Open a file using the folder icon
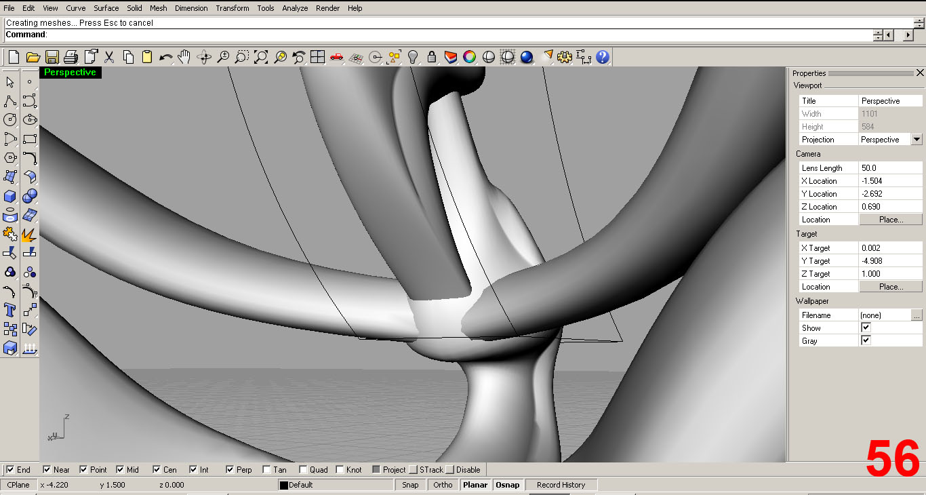This screenshot has height=495, width=926. (33, 57)
